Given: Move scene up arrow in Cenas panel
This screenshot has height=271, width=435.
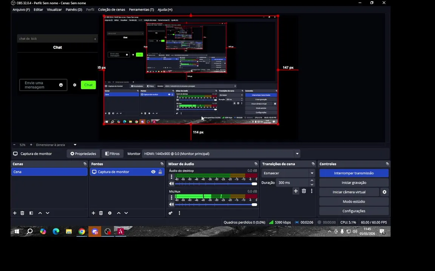Looking at the screenshot, I should click(x=40, y=213).
